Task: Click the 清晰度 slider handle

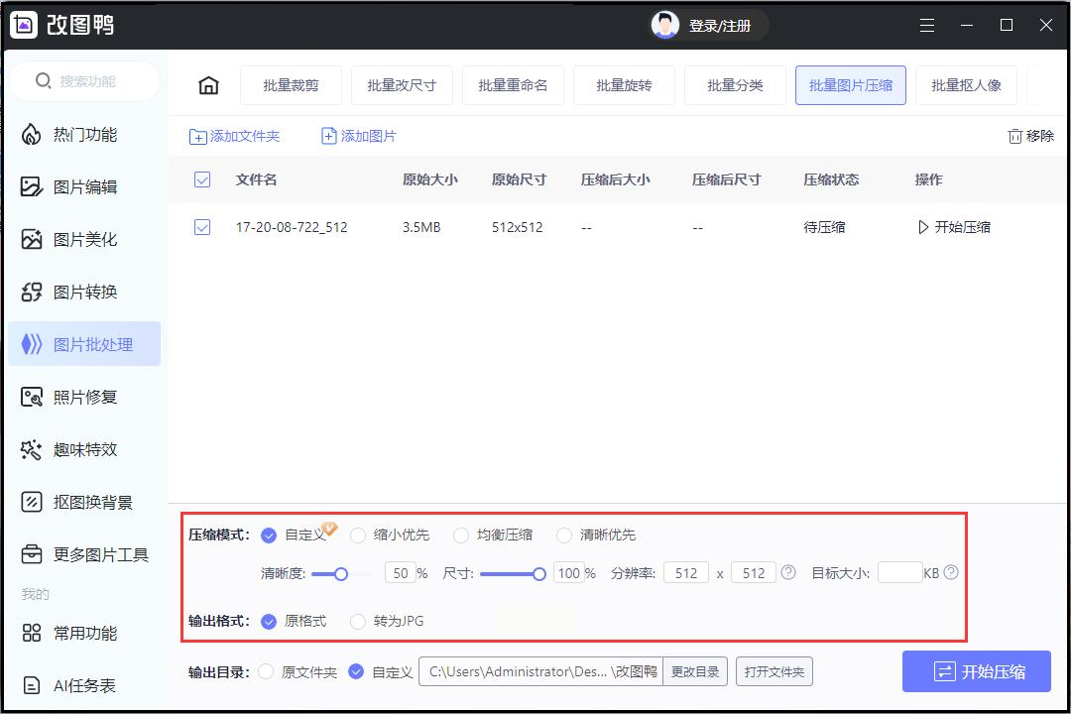Action: pyautogui.click(x=341, y=573)
